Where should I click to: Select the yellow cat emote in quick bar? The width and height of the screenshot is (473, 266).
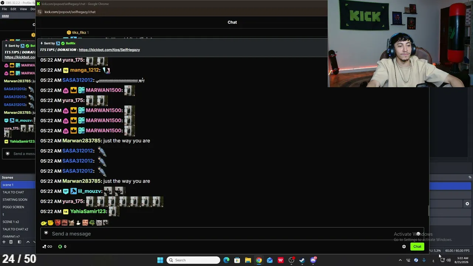point(51,223)
